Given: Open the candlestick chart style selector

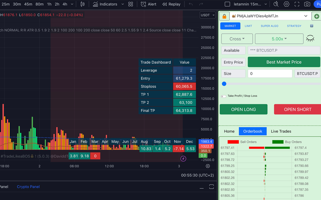Looking at the screenshot, I should coord(83,4).
